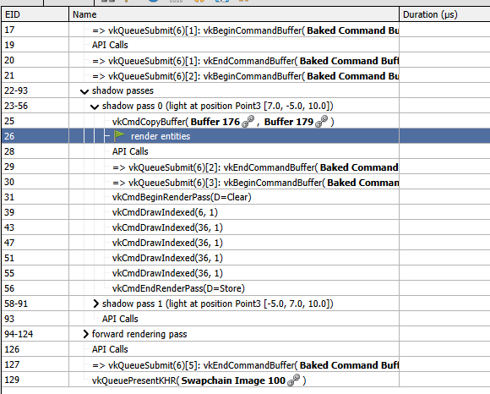Sort by the EID column header
The height and width of the screenshot is (394, 490).
point(35,14)
